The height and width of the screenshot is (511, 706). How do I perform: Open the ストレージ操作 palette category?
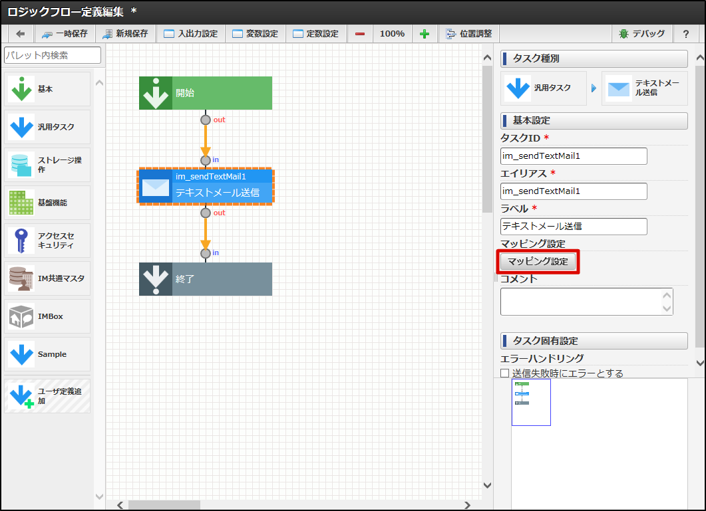47,165
